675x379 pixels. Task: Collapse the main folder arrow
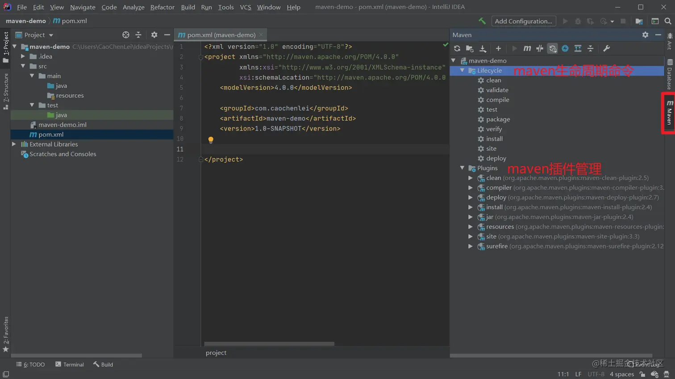32,76
